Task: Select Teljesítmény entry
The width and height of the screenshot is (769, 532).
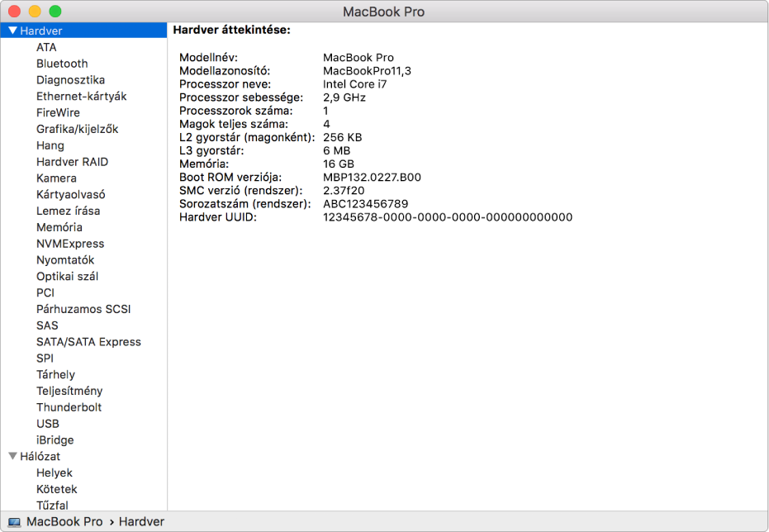Action: (x=69, y=392)
